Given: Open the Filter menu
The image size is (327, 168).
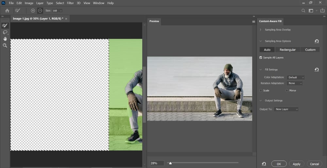Looking at the screenshot, I should [x=70, y=3].
